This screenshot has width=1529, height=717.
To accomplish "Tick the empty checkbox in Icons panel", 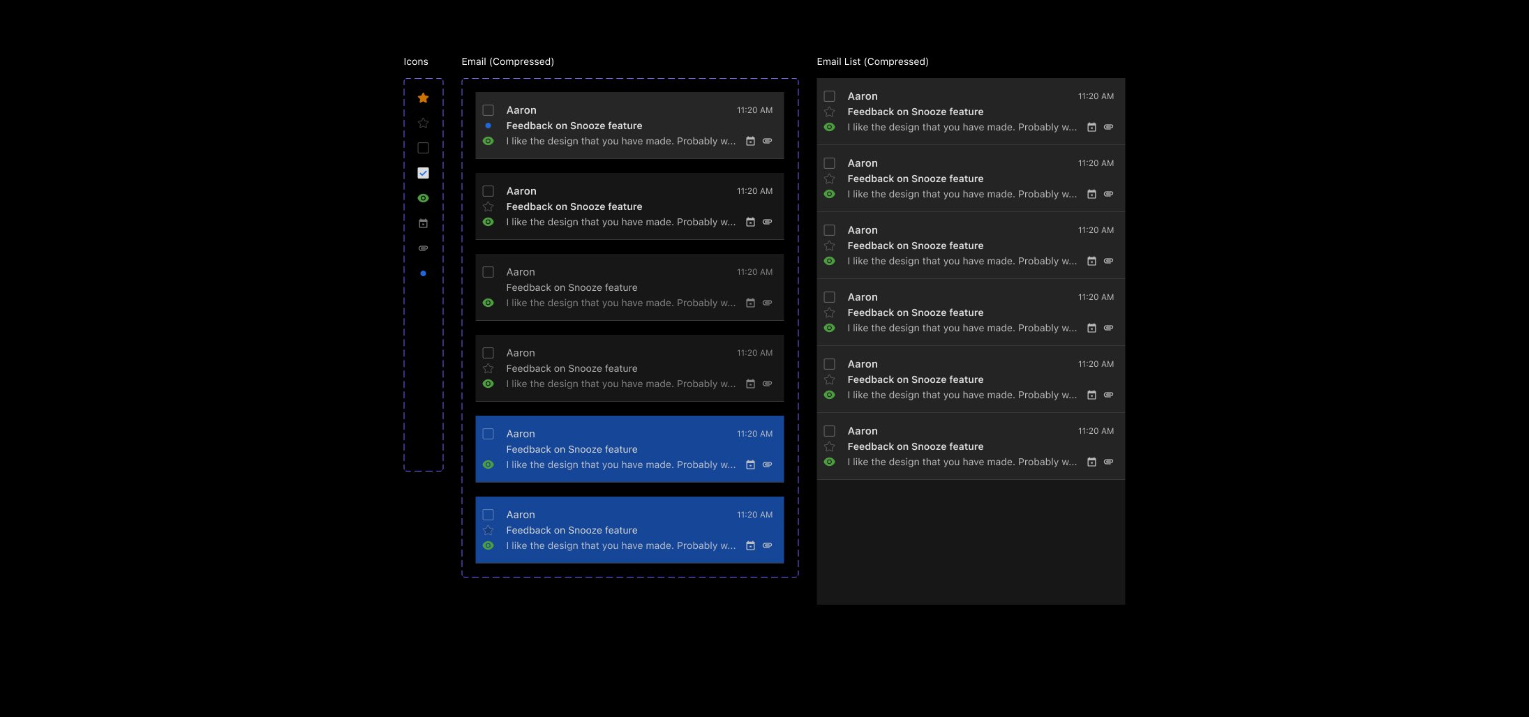I will click(423, 148).
